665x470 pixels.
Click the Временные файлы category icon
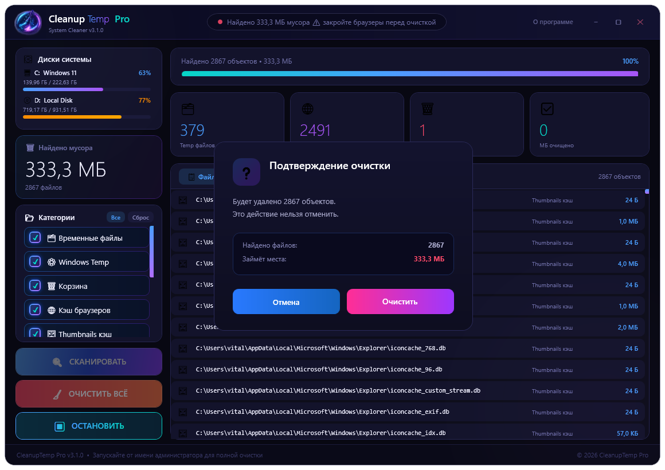[52, 238]
